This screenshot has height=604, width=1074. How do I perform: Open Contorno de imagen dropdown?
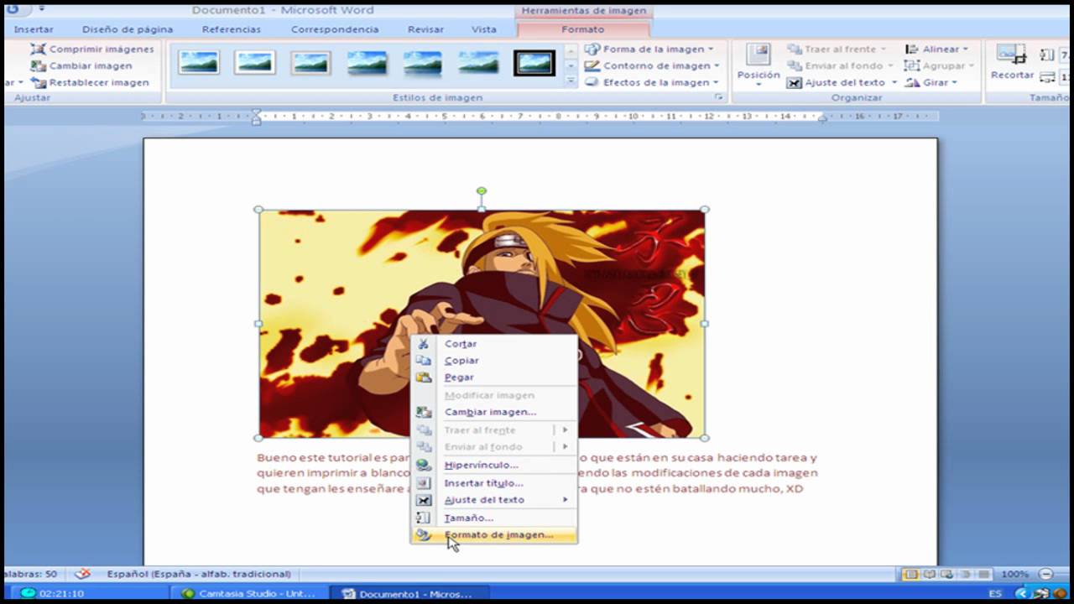(x=652, y=65)
